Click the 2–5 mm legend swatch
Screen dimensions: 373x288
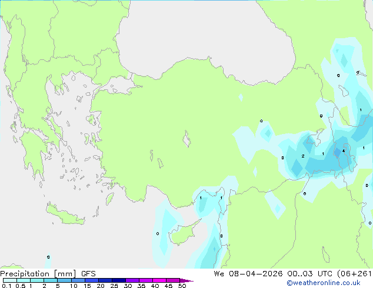click(x=51, y=280)
